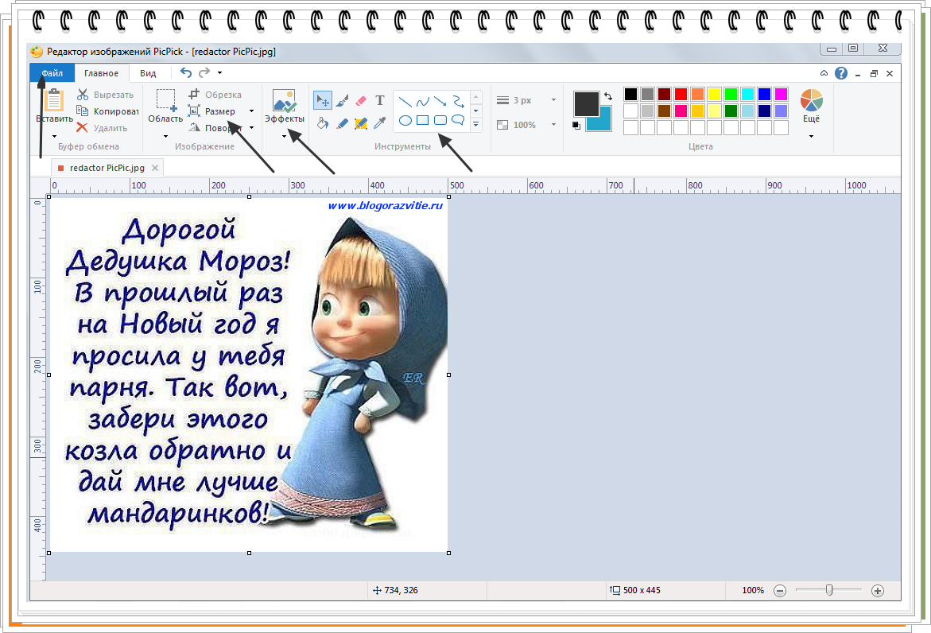Screen dimensions: 931x633
Task: Open the Файл menu tab
Action: pyautogui.click(x=52, y=73)
